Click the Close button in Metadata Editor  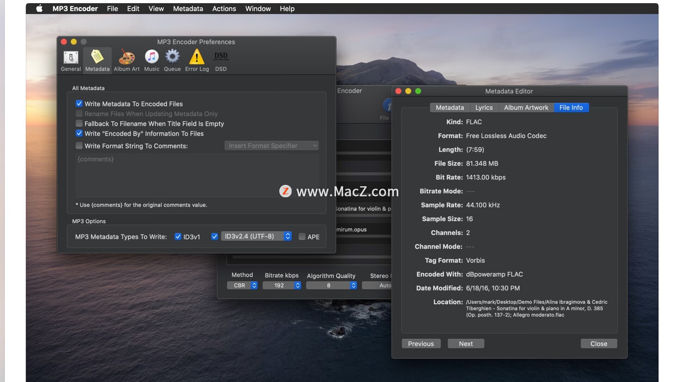tap(598, 344)
